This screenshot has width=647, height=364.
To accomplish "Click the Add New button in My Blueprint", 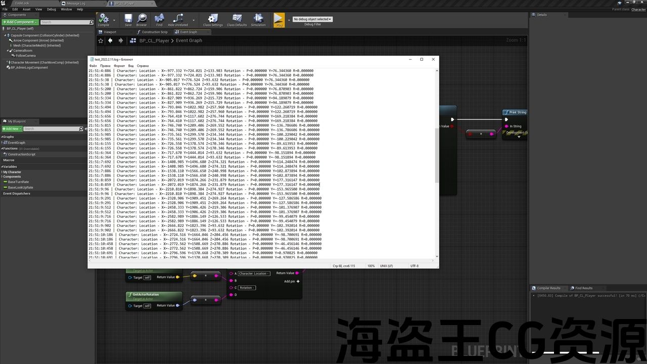I will coord(12,129).
